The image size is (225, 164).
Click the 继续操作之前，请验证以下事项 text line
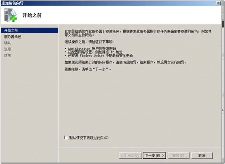pos(89,42)
